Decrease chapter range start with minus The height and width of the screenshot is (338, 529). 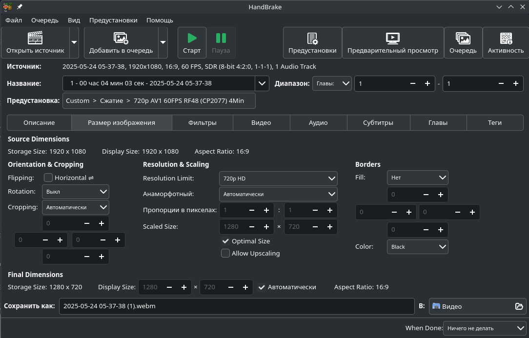click(x=412, y=84)
